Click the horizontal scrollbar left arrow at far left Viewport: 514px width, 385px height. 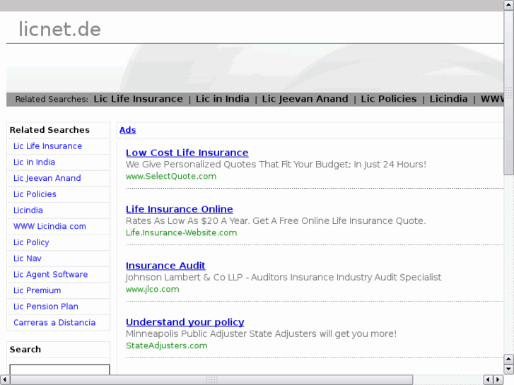4,379
